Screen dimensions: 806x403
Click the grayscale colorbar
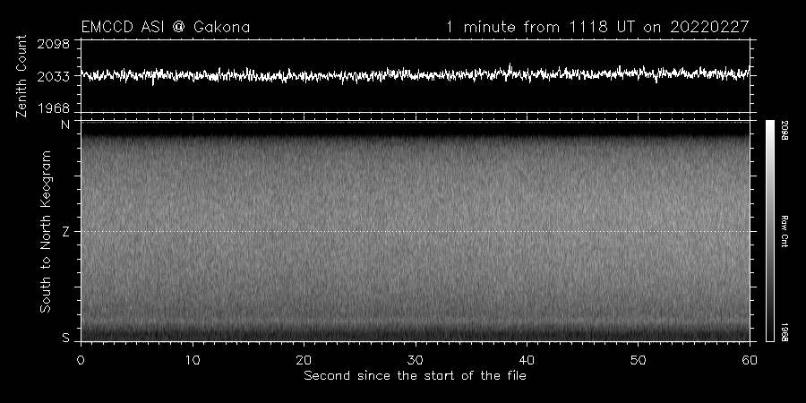coord(770,231)
